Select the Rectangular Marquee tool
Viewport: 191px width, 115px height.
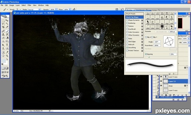pos(3,20)
